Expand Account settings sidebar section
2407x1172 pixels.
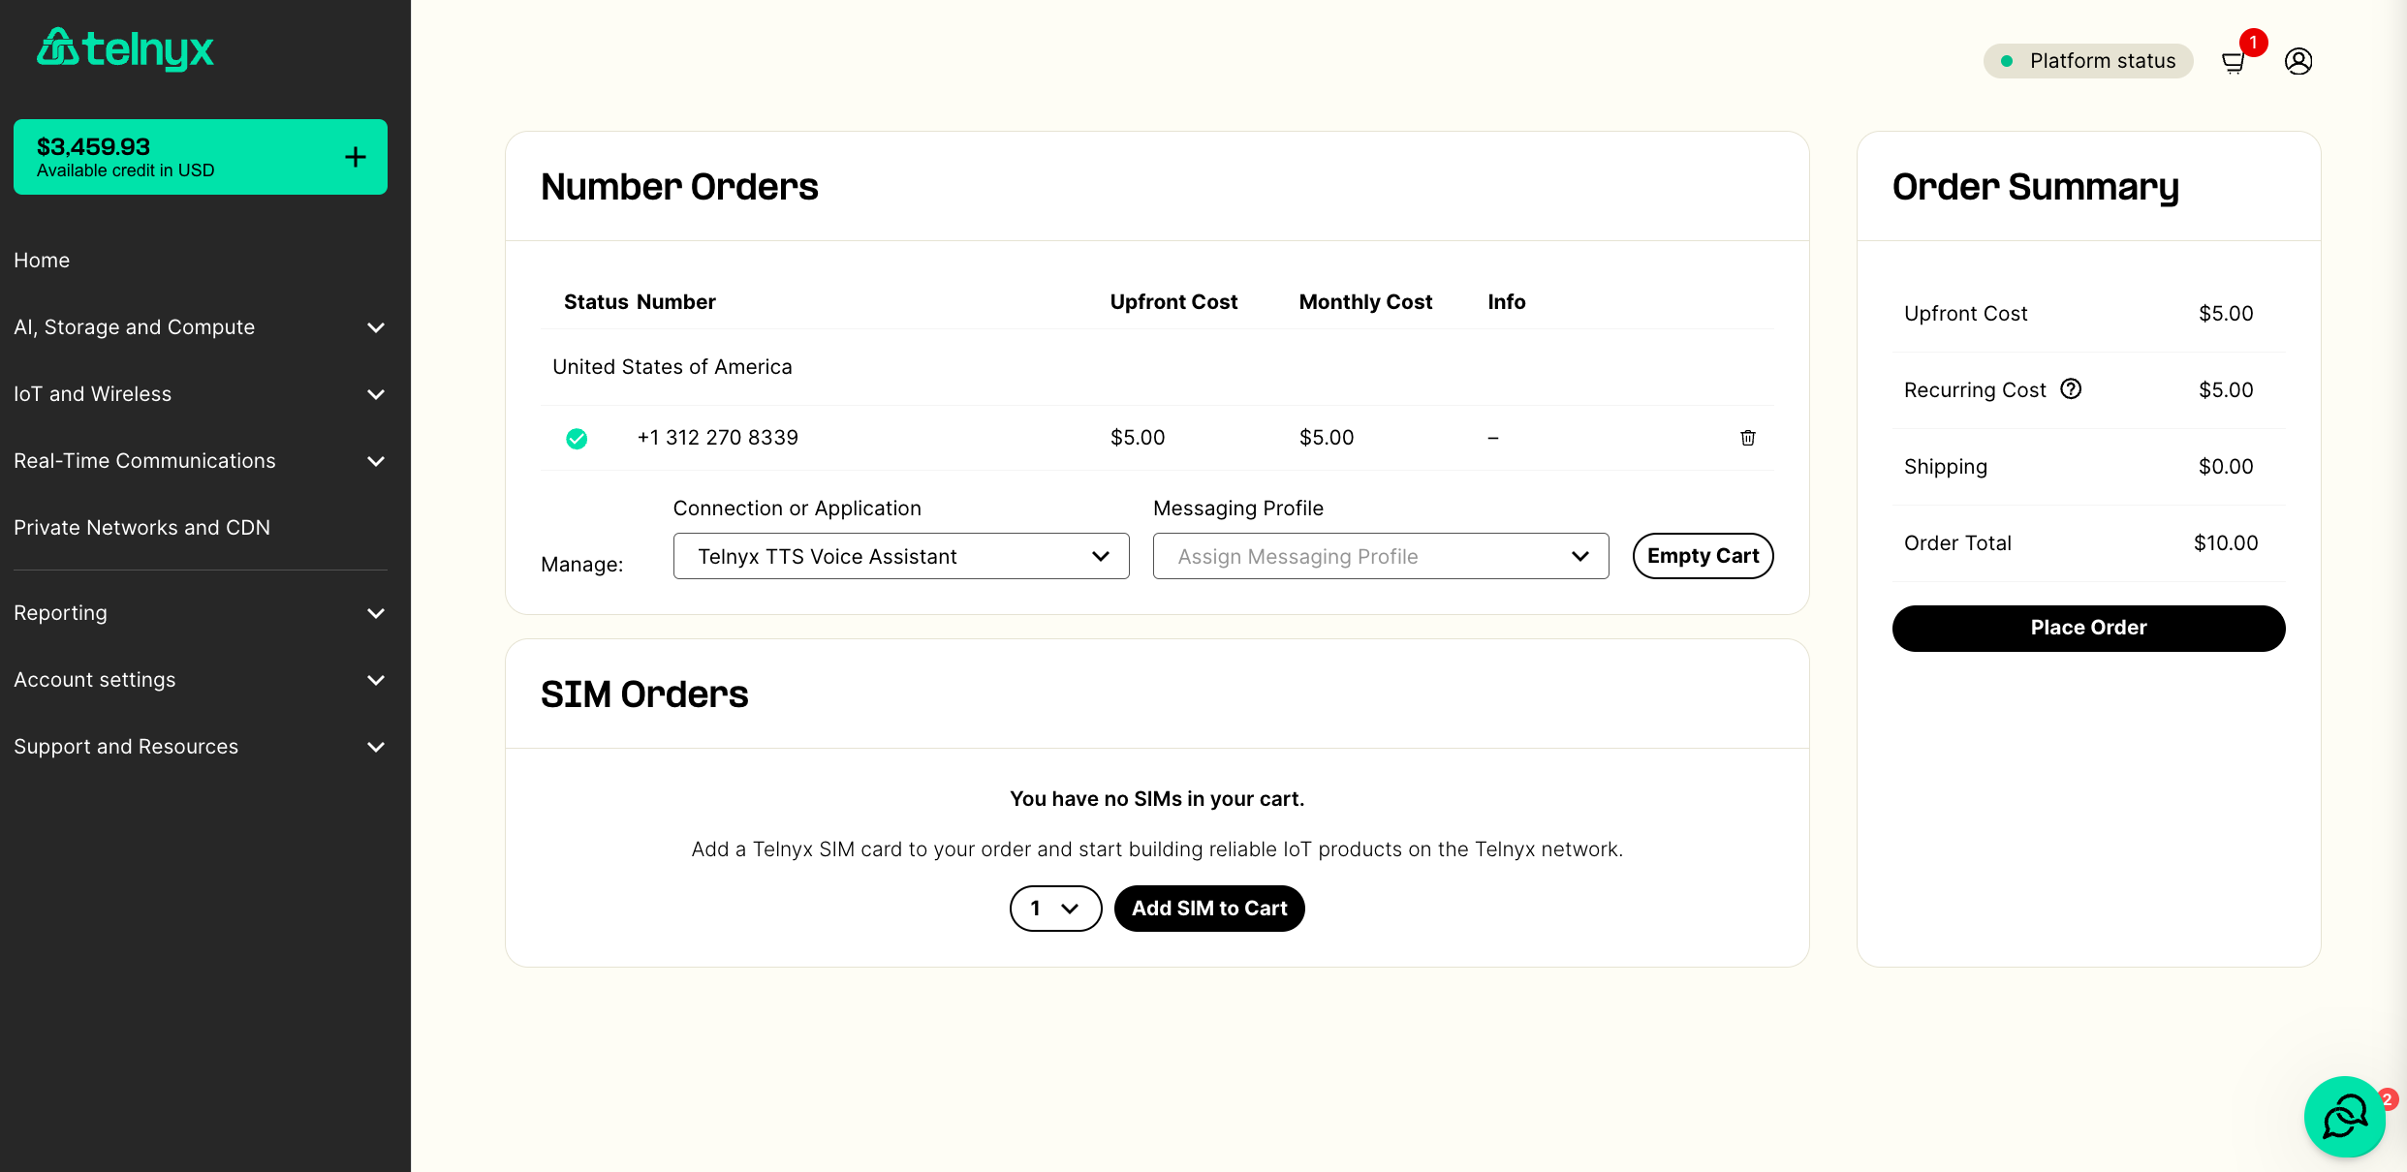tap(202, 680)
